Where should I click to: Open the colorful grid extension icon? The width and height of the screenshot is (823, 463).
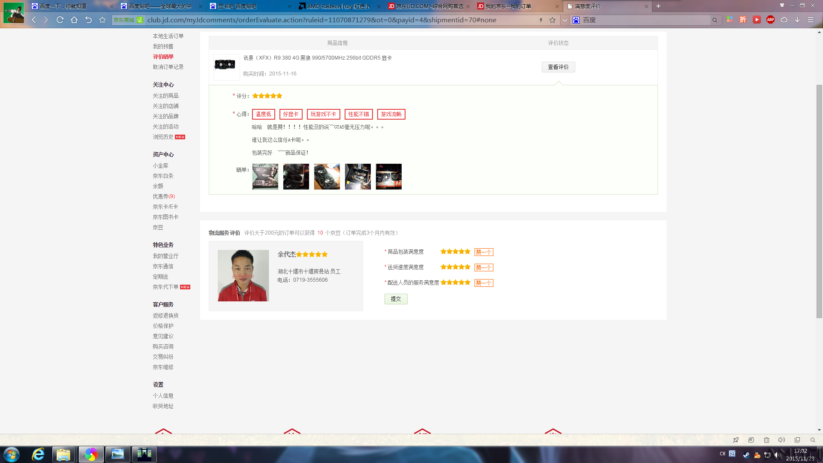pos(730,20)
